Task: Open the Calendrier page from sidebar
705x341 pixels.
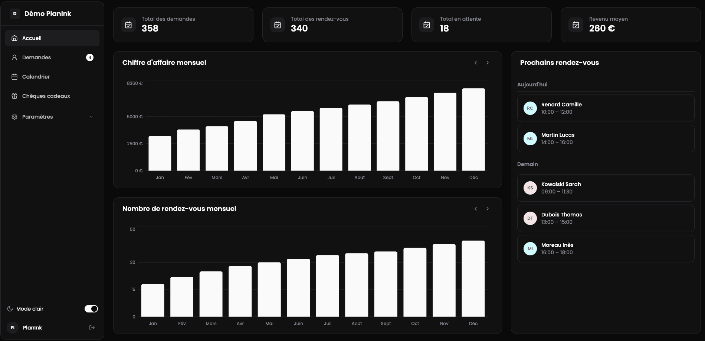Action: (x=36, y=77)
